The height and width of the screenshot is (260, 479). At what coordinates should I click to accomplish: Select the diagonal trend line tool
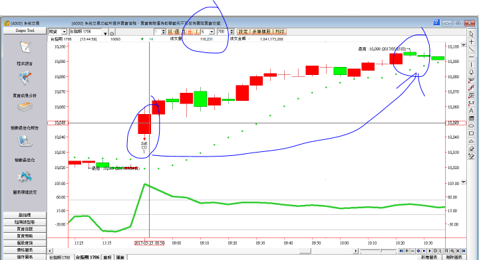471,49
